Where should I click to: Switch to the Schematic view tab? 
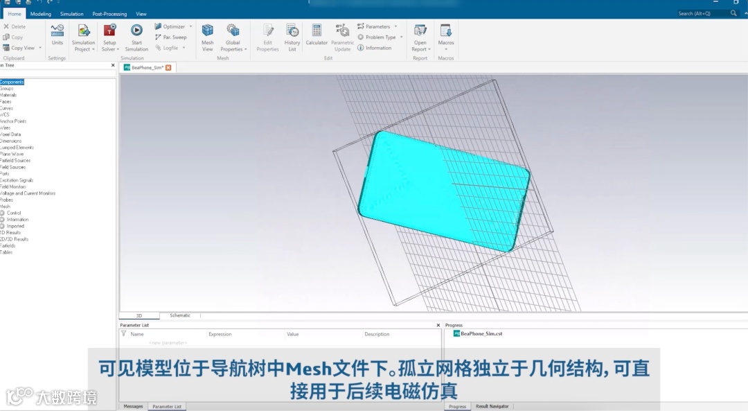point(180,315)
